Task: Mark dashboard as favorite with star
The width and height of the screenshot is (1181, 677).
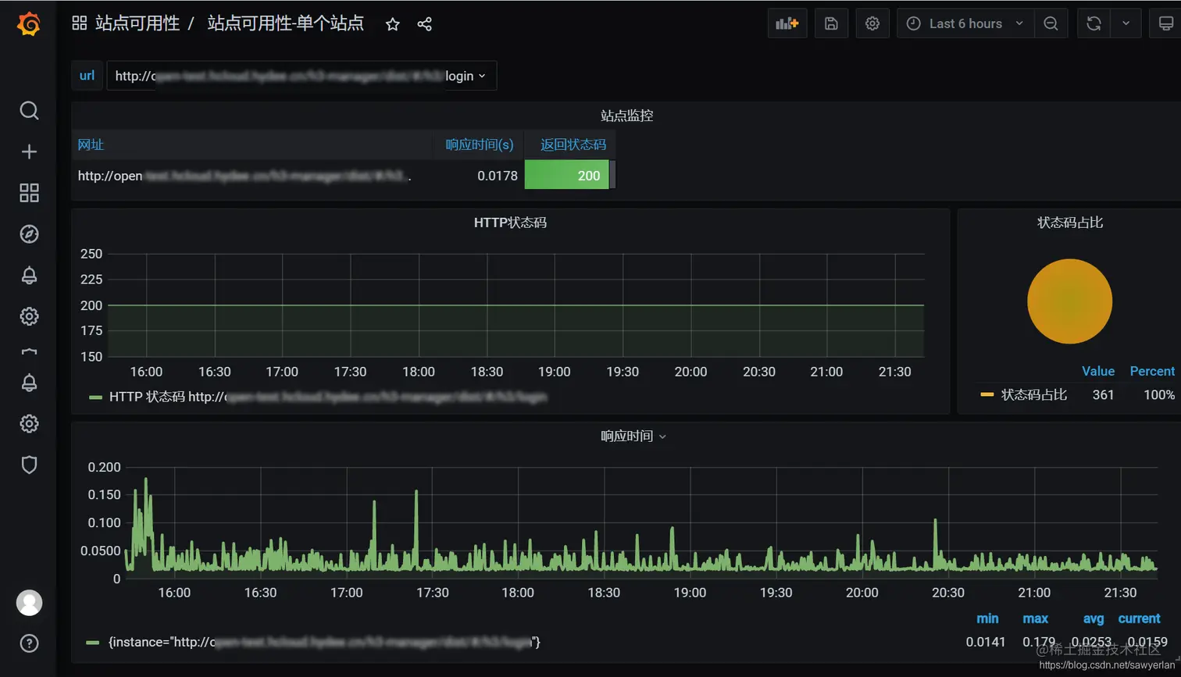Action: [393, 24]
